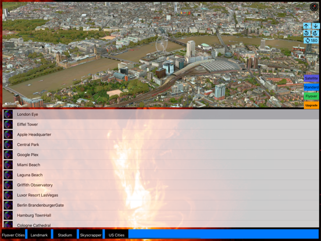Choose Central Park location
Image resolution: width=321 pixels, height=241 pixels.
tap(160, 145)
